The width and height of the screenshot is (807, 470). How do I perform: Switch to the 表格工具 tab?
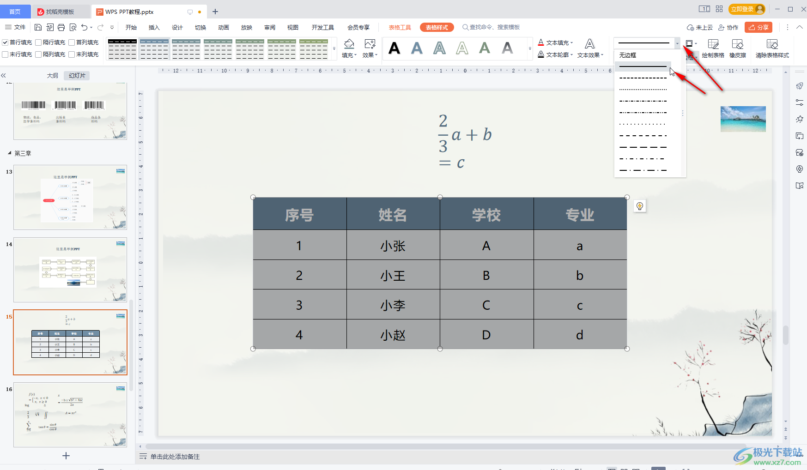400,28
